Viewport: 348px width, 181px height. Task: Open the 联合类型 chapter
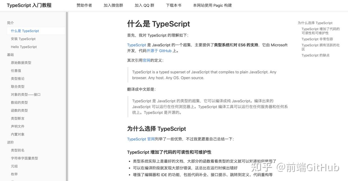[x=18, y=86]
